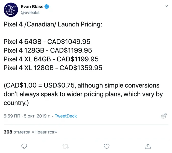This screenshot has width=172, height=153.
Task: Click the Pixel 4 XL 64GB price line
Action: (51, 59)
